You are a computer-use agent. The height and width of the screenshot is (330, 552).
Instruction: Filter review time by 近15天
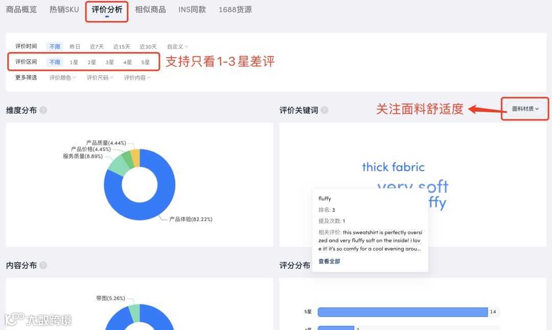[122, 47]
